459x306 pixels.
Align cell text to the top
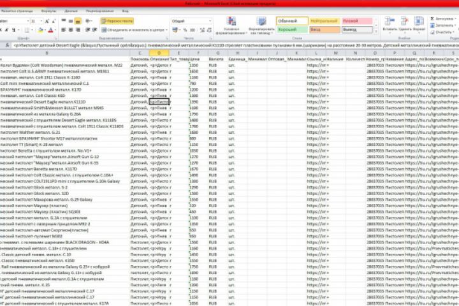point(64,21)
